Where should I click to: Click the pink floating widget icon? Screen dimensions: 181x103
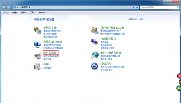[x=179, y=76]
